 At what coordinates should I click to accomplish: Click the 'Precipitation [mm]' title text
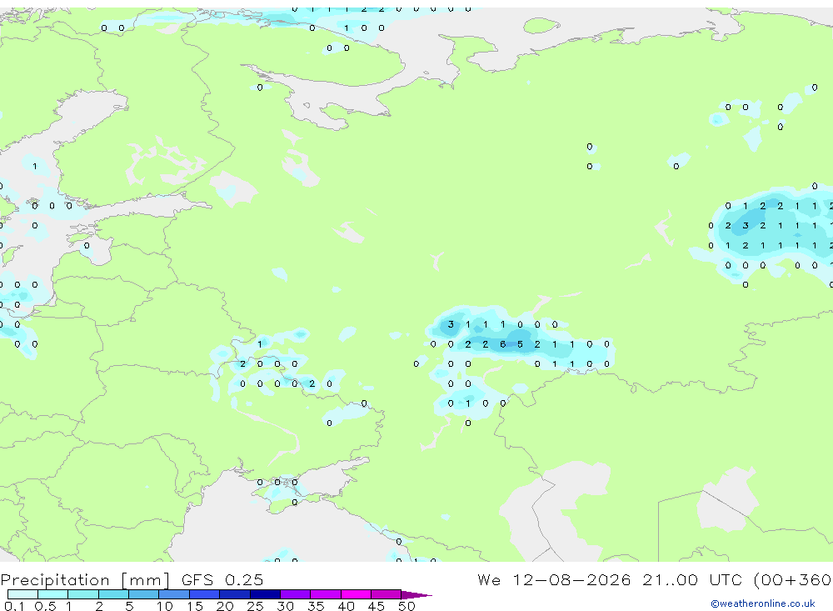(x=85, y=579)
